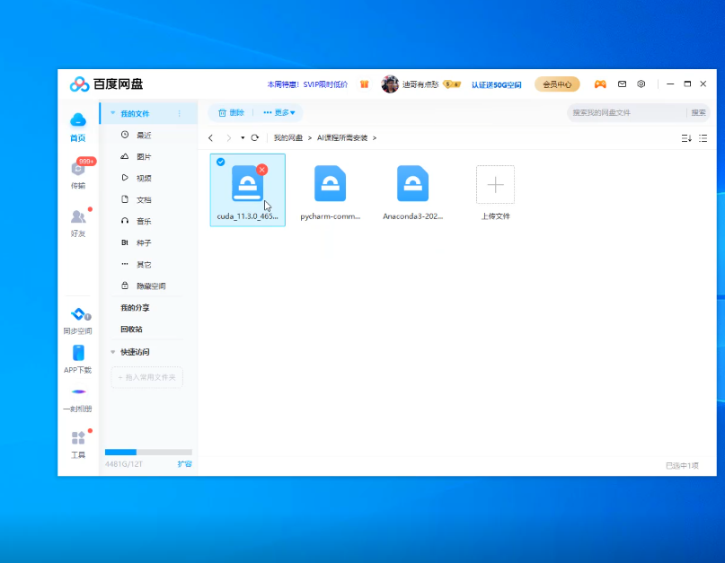The height and width of the screenshot is (563, 725).
Task: Open settings via the gear icon
Action: click(641, 84)
